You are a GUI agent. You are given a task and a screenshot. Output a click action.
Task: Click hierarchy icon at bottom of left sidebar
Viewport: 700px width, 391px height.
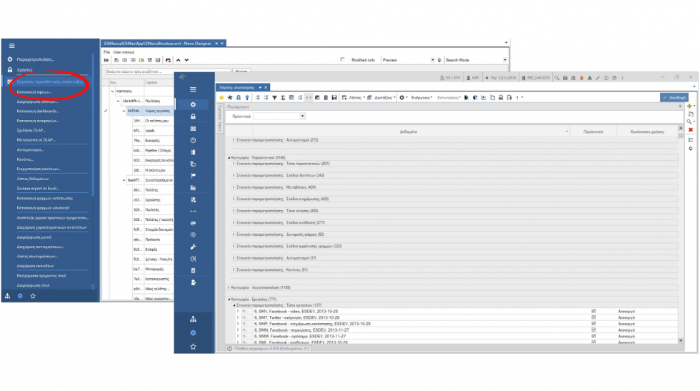pos(8,296)
